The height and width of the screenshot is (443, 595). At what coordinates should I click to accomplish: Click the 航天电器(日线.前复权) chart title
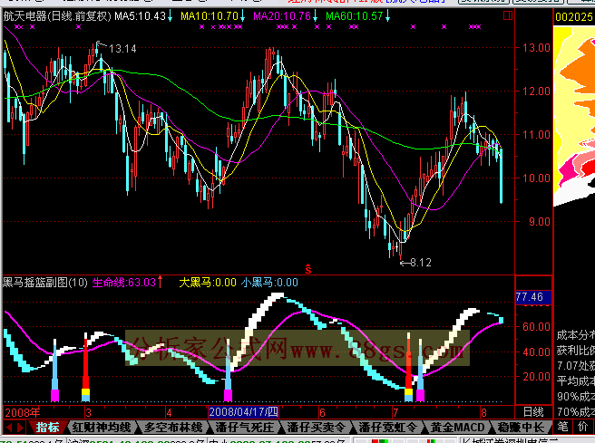tap(57, 16)
